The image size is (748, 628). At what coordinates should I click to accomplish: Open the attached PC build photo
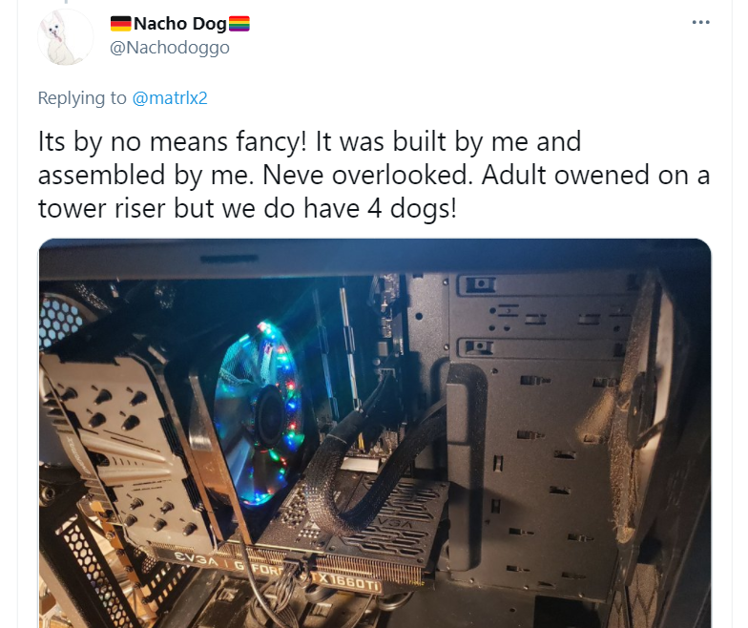pyautogui.click(x=375, y=433)
